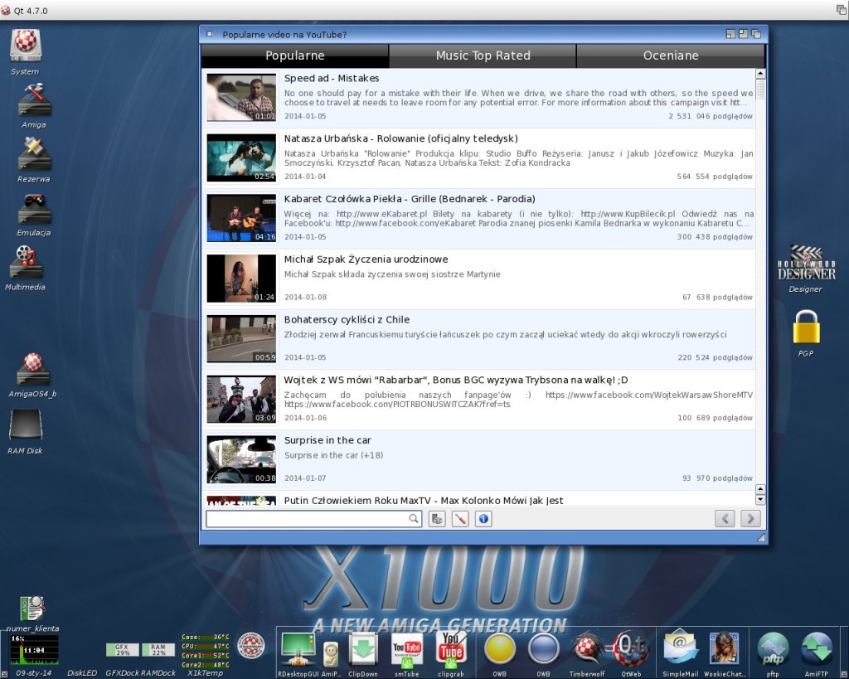Open thumbnail for Wojtek z WS video
Image resolution: width=849 pixels, height=679 pixels.
tap(241, 399)
